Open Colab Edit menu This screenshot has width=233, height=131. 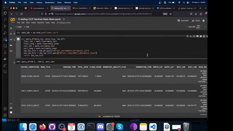[x=23, y=23]
